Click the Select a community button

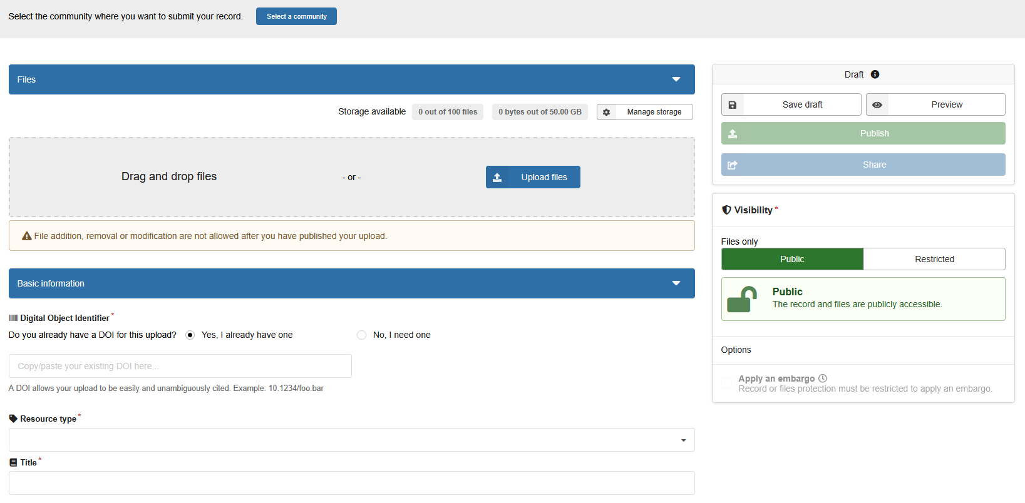tap(296, 16)
